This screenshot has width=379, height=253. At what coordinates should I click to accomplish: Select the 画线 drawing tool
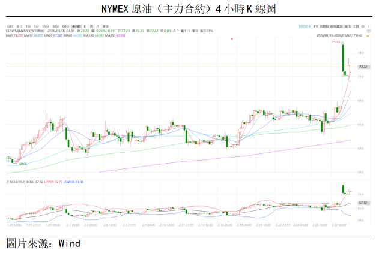coord(347,26)
